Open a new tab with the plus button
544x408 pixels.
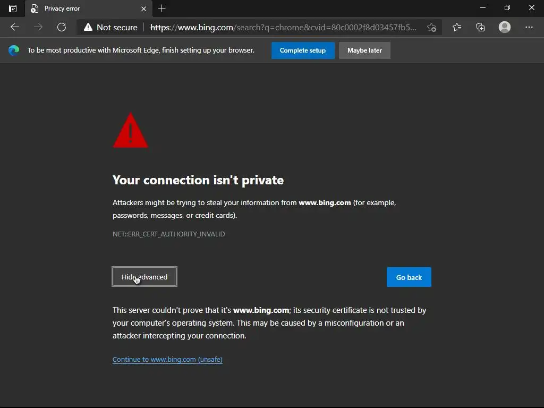[x=161, y=8]
